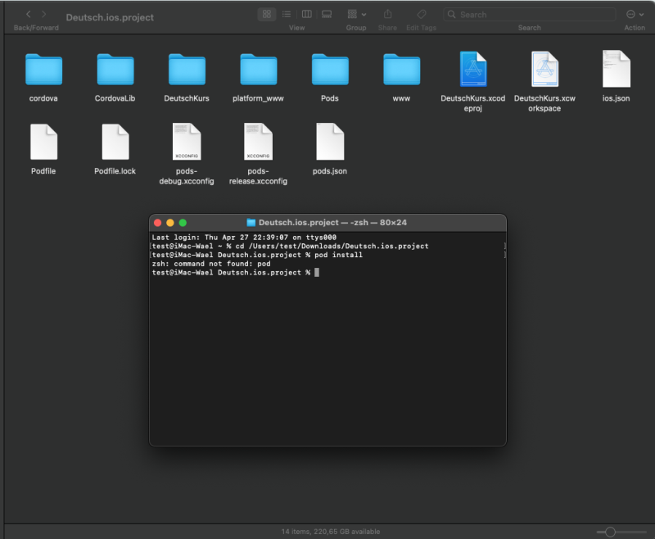Click the 'CordovaLib' folder name label
The height and width of the screenshot is (539, 655).
[115, 98]
